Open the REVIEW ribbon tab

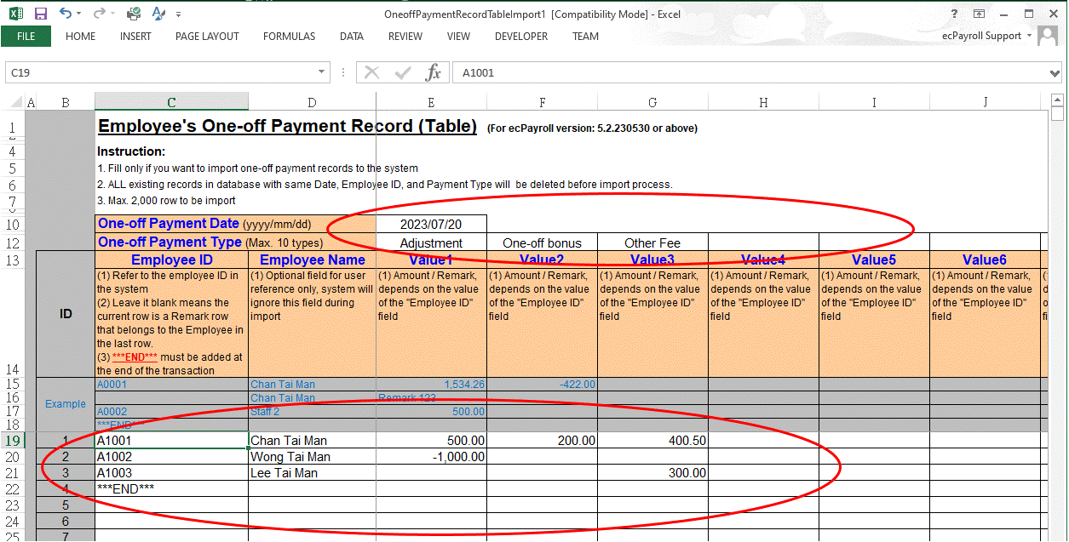coord(405,37)
